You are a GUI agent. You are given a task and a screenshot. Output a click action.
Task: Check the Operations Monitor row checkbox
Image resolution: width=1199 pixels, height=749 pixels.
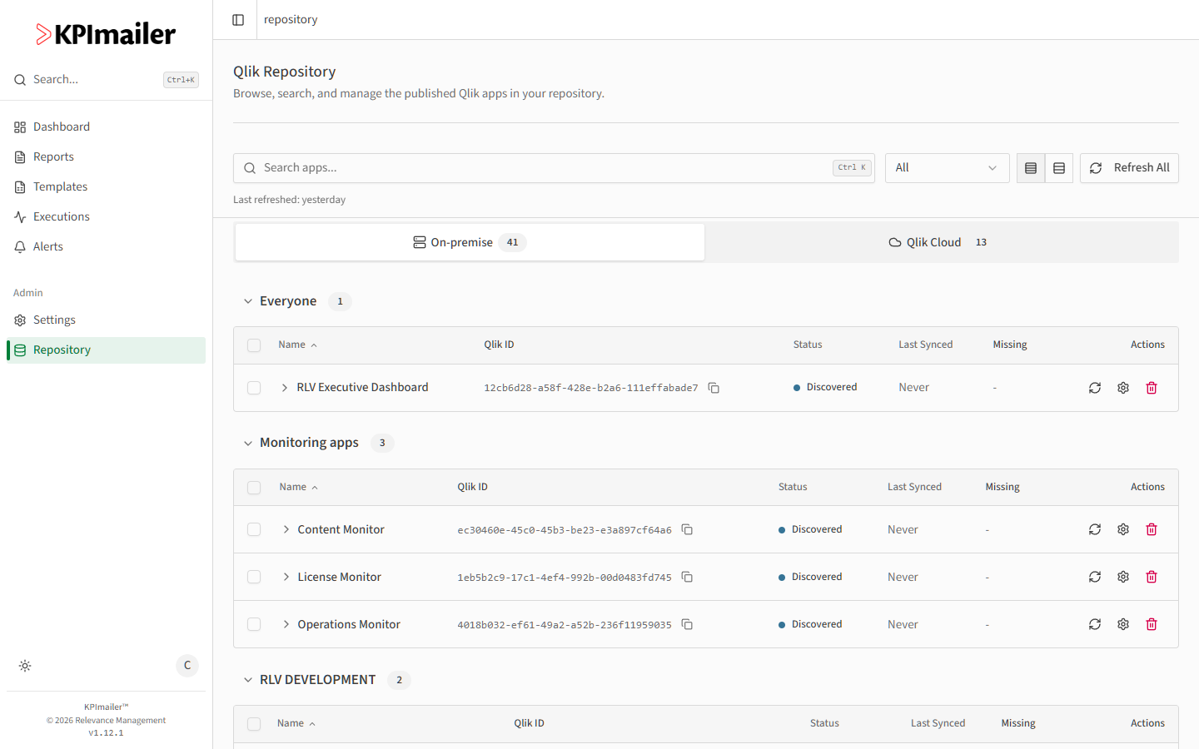[254, 624]
